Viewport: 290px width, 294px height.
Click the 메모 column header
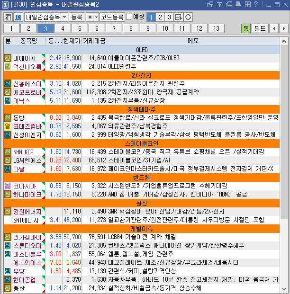pyautogui.click(x=193, y=41)
